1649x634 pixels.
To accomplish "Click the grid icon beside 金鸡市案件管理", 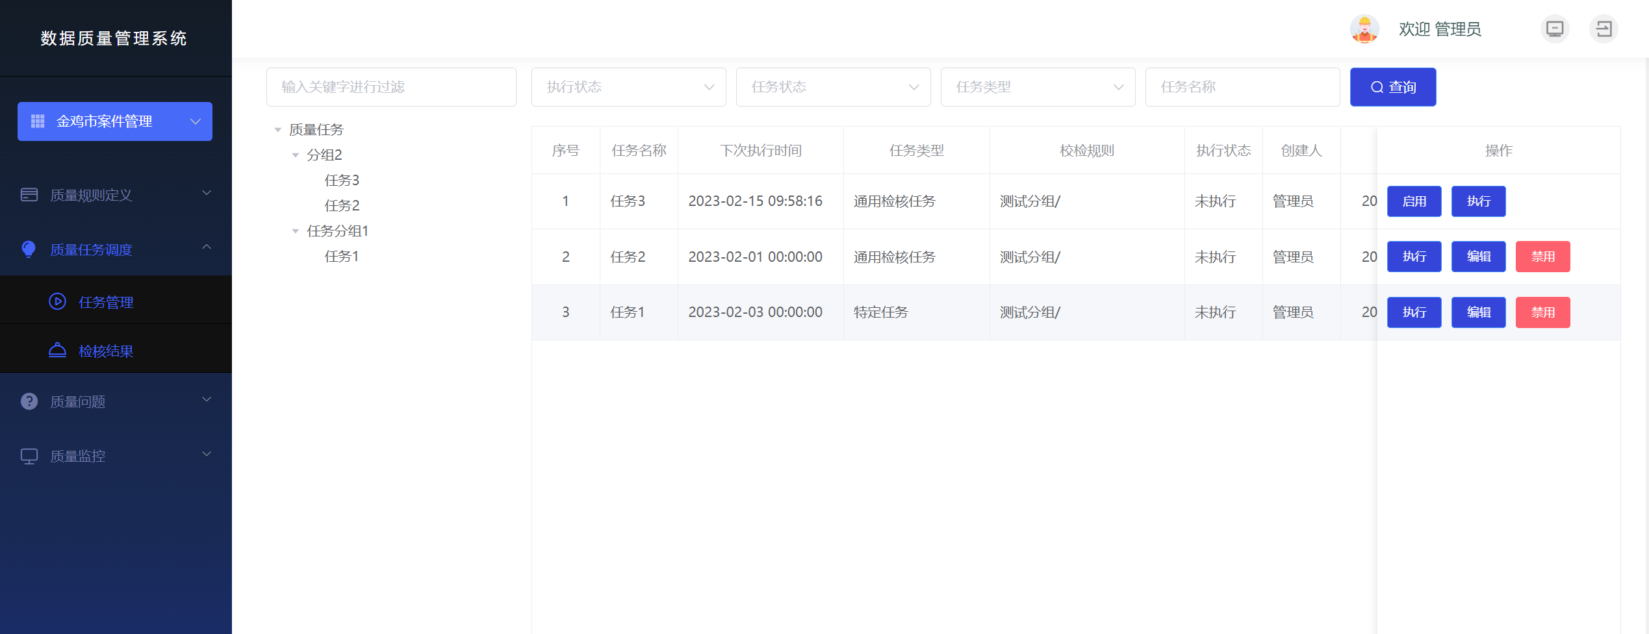I will [38, 121].
